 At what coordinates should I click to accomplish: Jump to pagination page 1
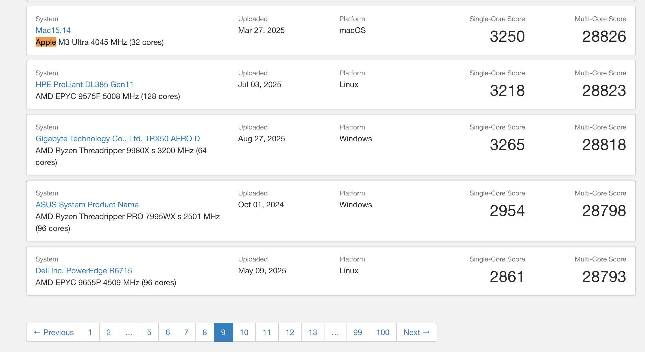(x=90, y=332)
